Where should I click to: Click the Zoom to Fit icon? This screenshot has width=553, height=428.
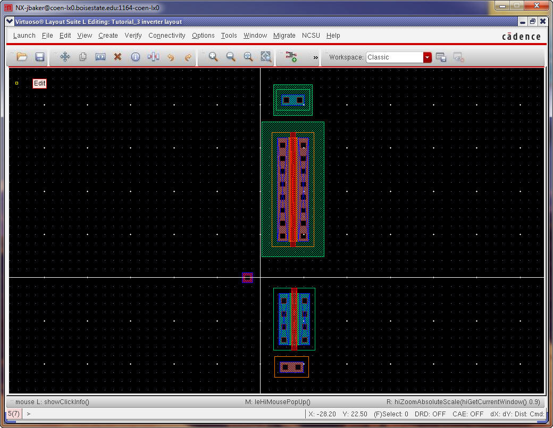(248, 57)
